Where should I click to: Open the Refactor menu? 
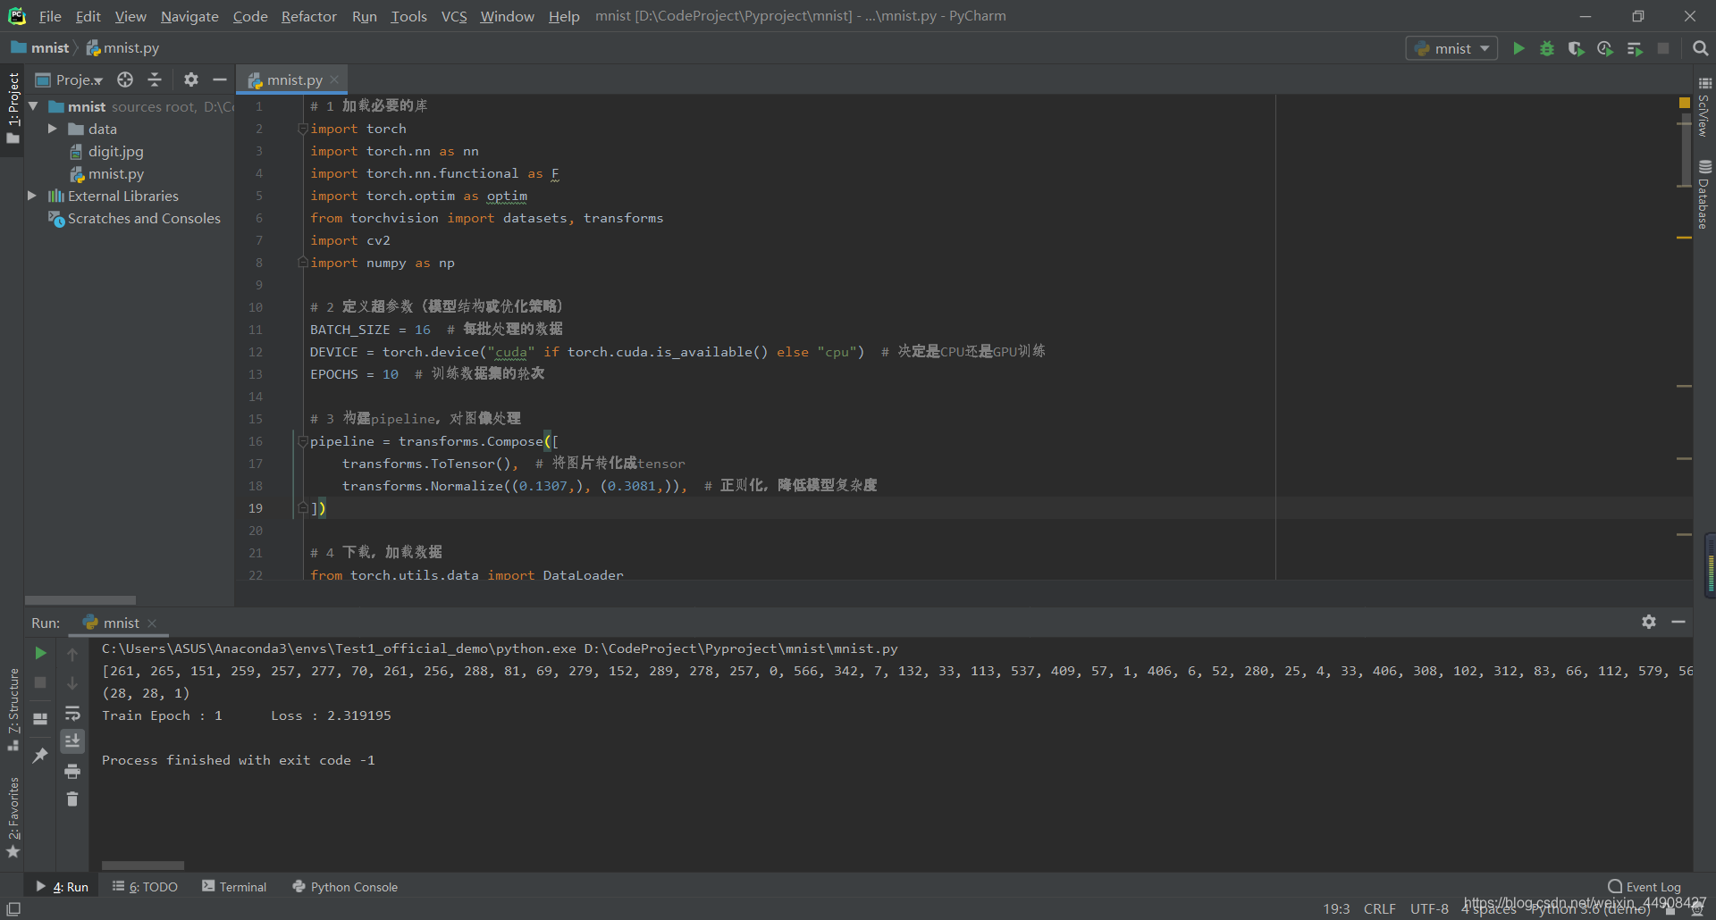308,16
